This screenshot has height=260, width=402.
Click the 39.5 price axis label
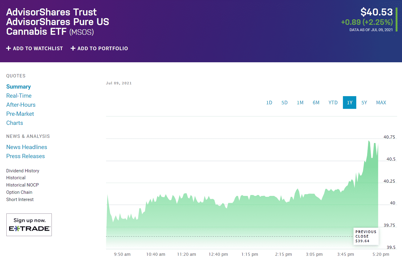click(x=390, y=247)
